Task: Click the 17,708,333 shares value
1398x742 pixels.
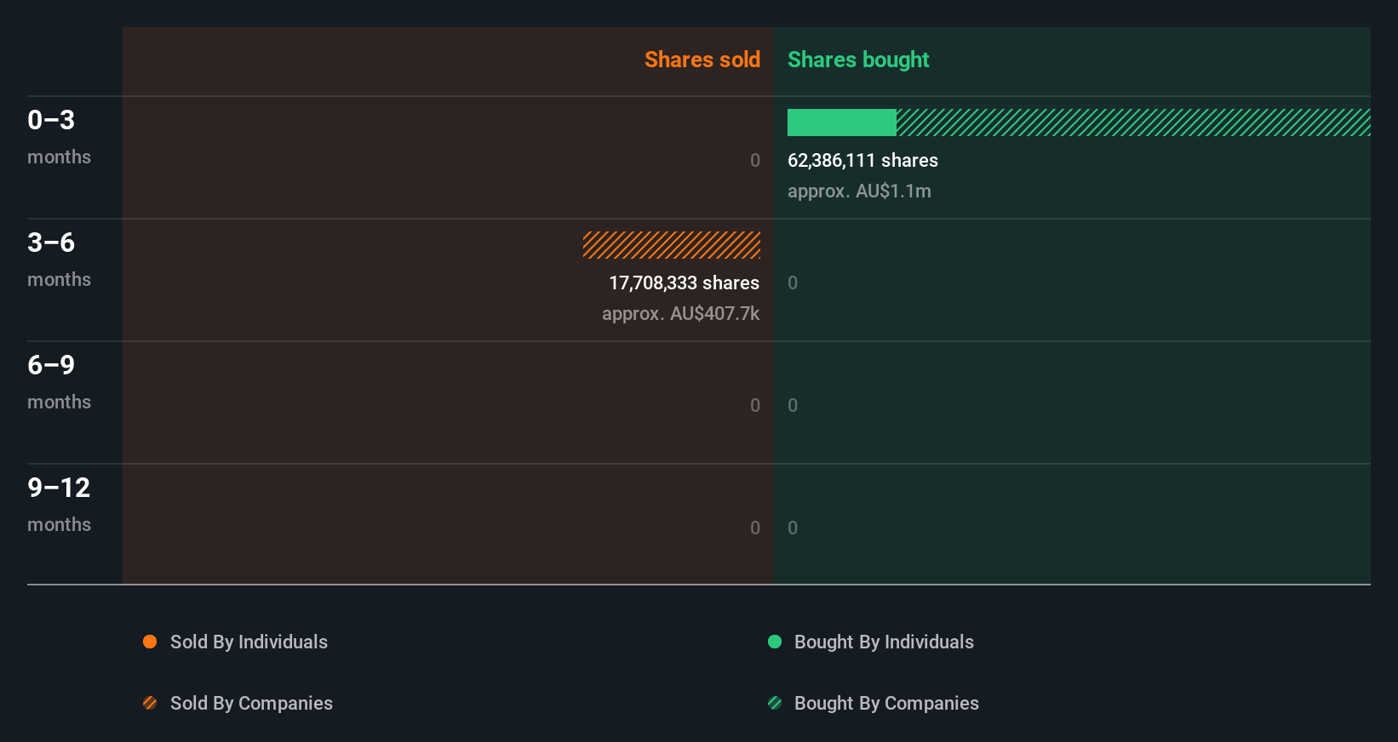Action: (x=684, y=283)
